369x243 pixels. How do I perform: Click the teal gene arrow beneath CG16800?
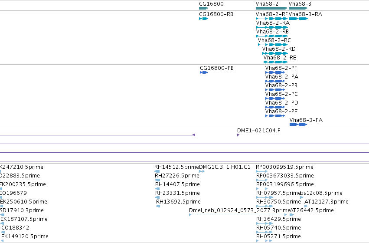[203, 8]
